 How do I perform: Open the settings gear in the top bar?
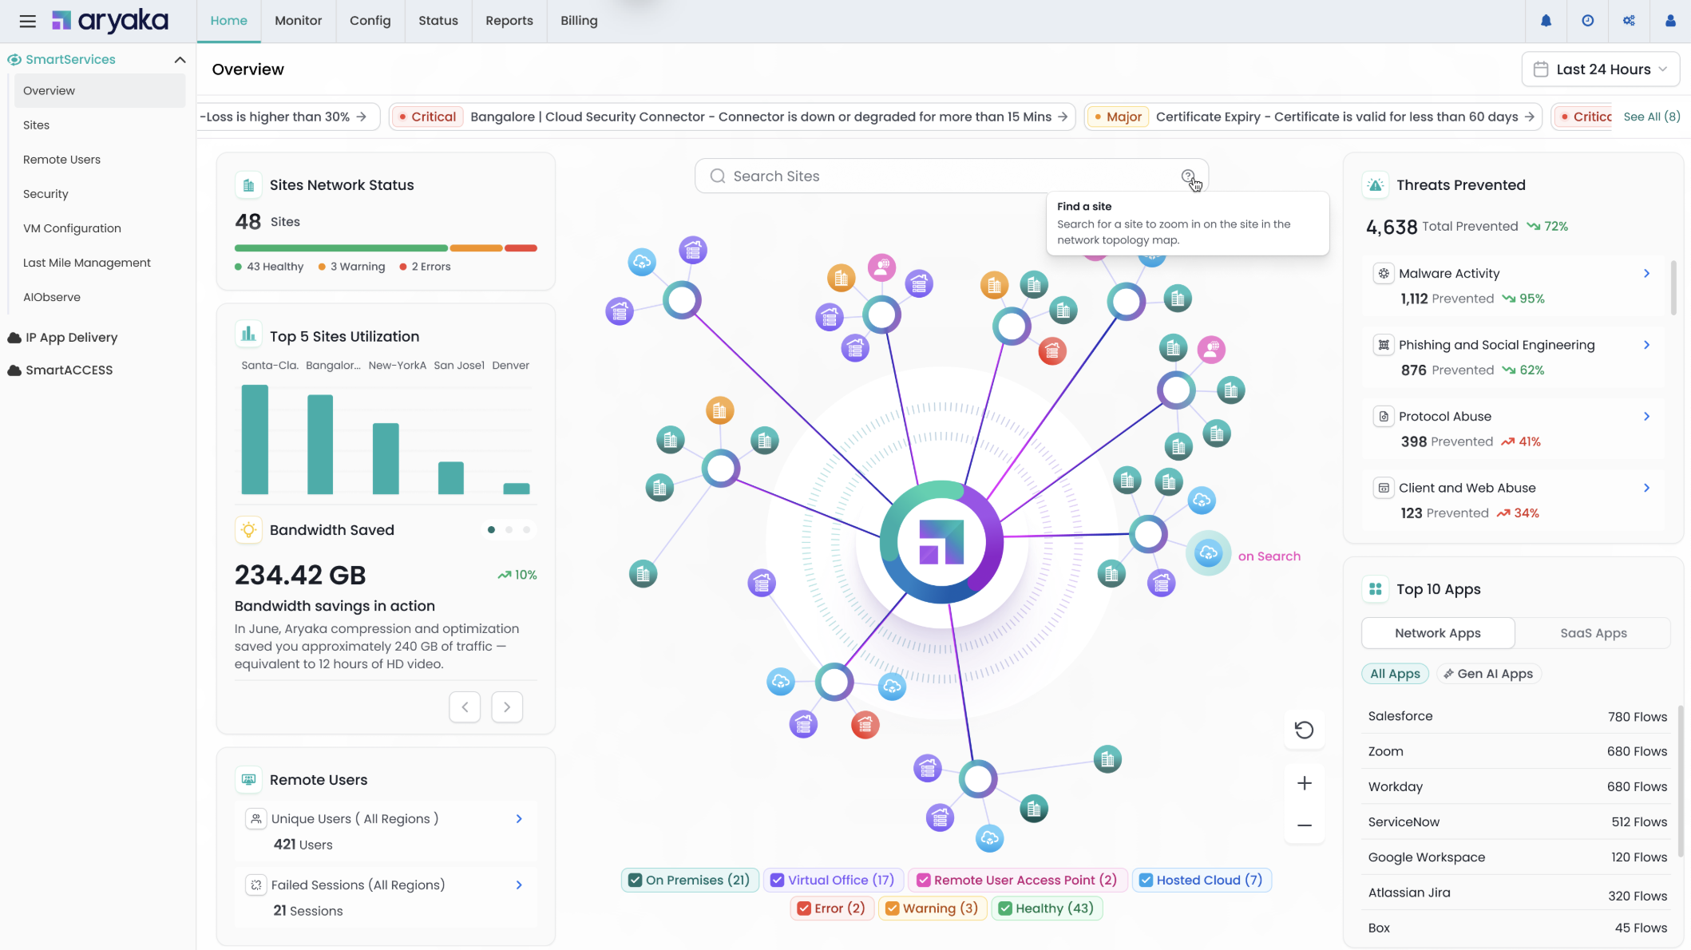point(1630,21)
